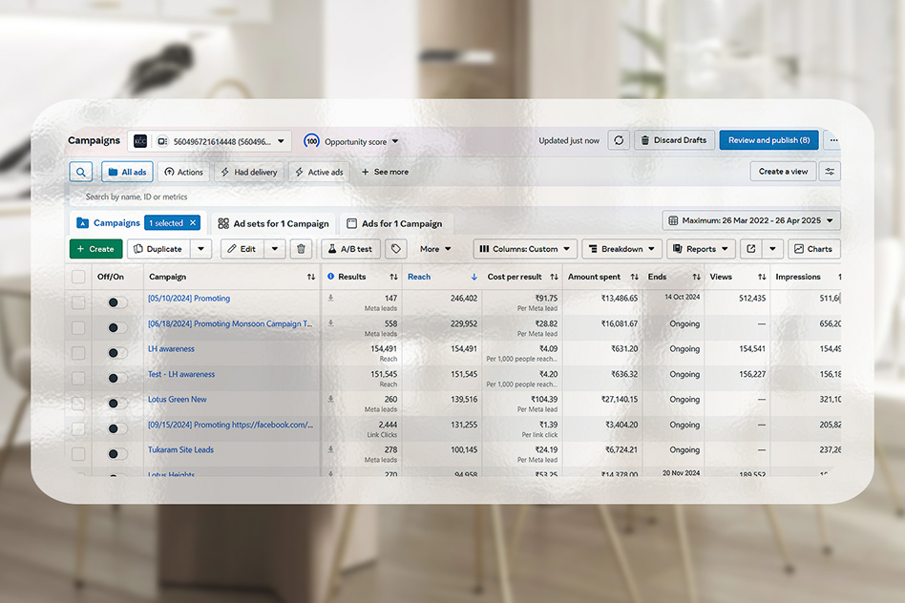Viewport: 905px width, 603px height.
Task: Click the Duplicate button
Action: [x=158, y=249]
